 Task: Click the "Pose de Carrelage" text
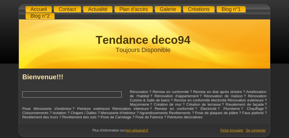coord(116,117)
